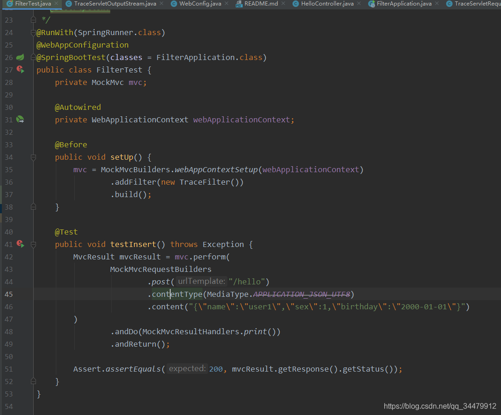Switch to the FilterTest.java tab
Screen dimensions: 501x415
tap(33, 4)
